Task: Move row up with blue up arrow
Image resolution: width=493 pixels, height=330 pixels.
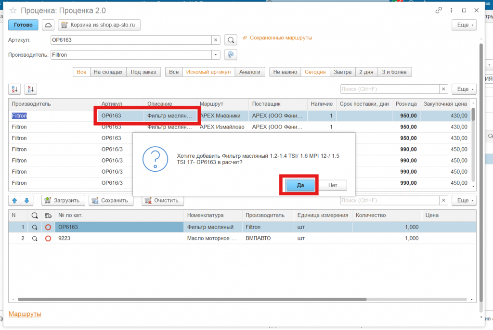Action: pyautogui.click(x=14, y=200)
